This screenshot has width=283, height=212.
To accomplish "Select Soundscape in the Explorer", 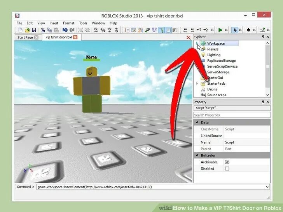I will (x=217, y=95).
